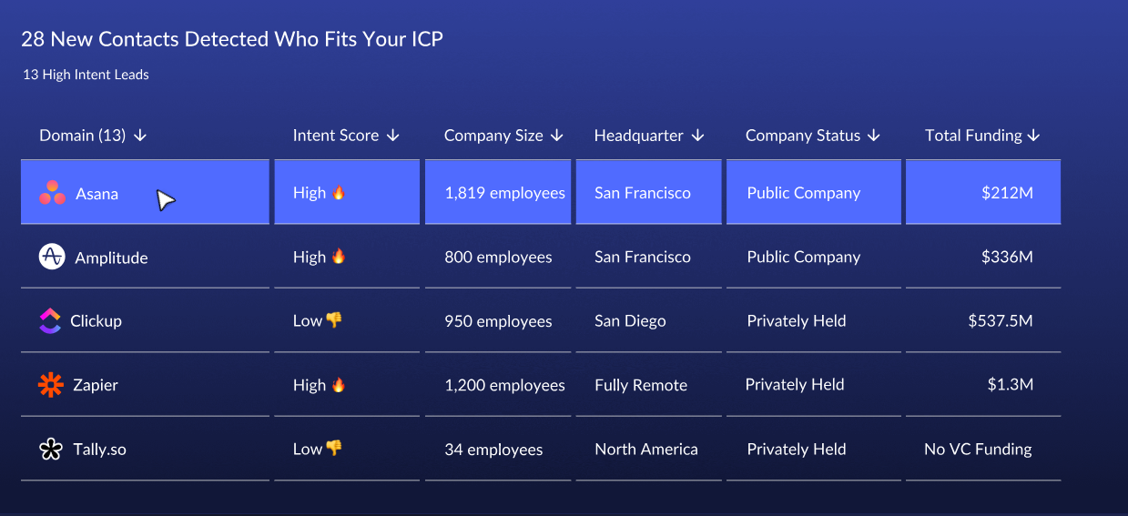The image size is (1128, 516).
Task: Select the $537.5M funding cell
Action: click(983, 320)
